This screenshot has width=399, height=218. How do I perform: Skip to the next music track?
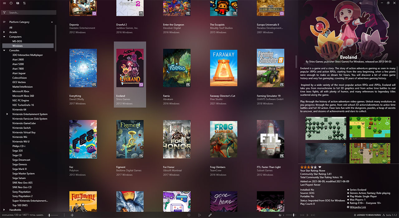click(313, 215)
